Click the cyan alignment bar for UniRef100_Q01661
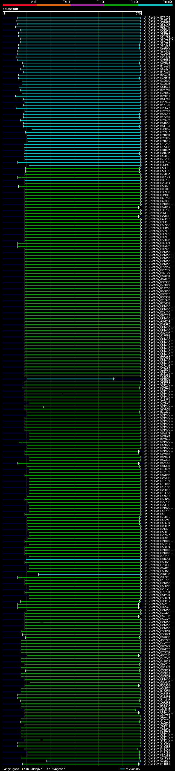 pos(84,559)
